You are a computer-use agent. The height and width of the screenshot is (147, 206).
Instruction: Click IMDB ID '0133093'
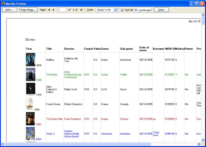(x=170, y=74)
